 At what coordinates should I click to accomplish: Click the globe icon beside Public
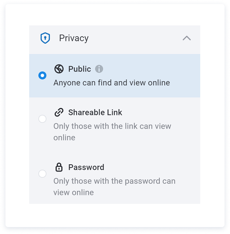pyautogui.click(x=59, y=69)
